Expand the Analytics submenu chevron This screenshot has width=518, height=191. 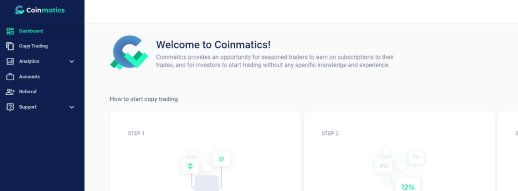coord(72,61)
